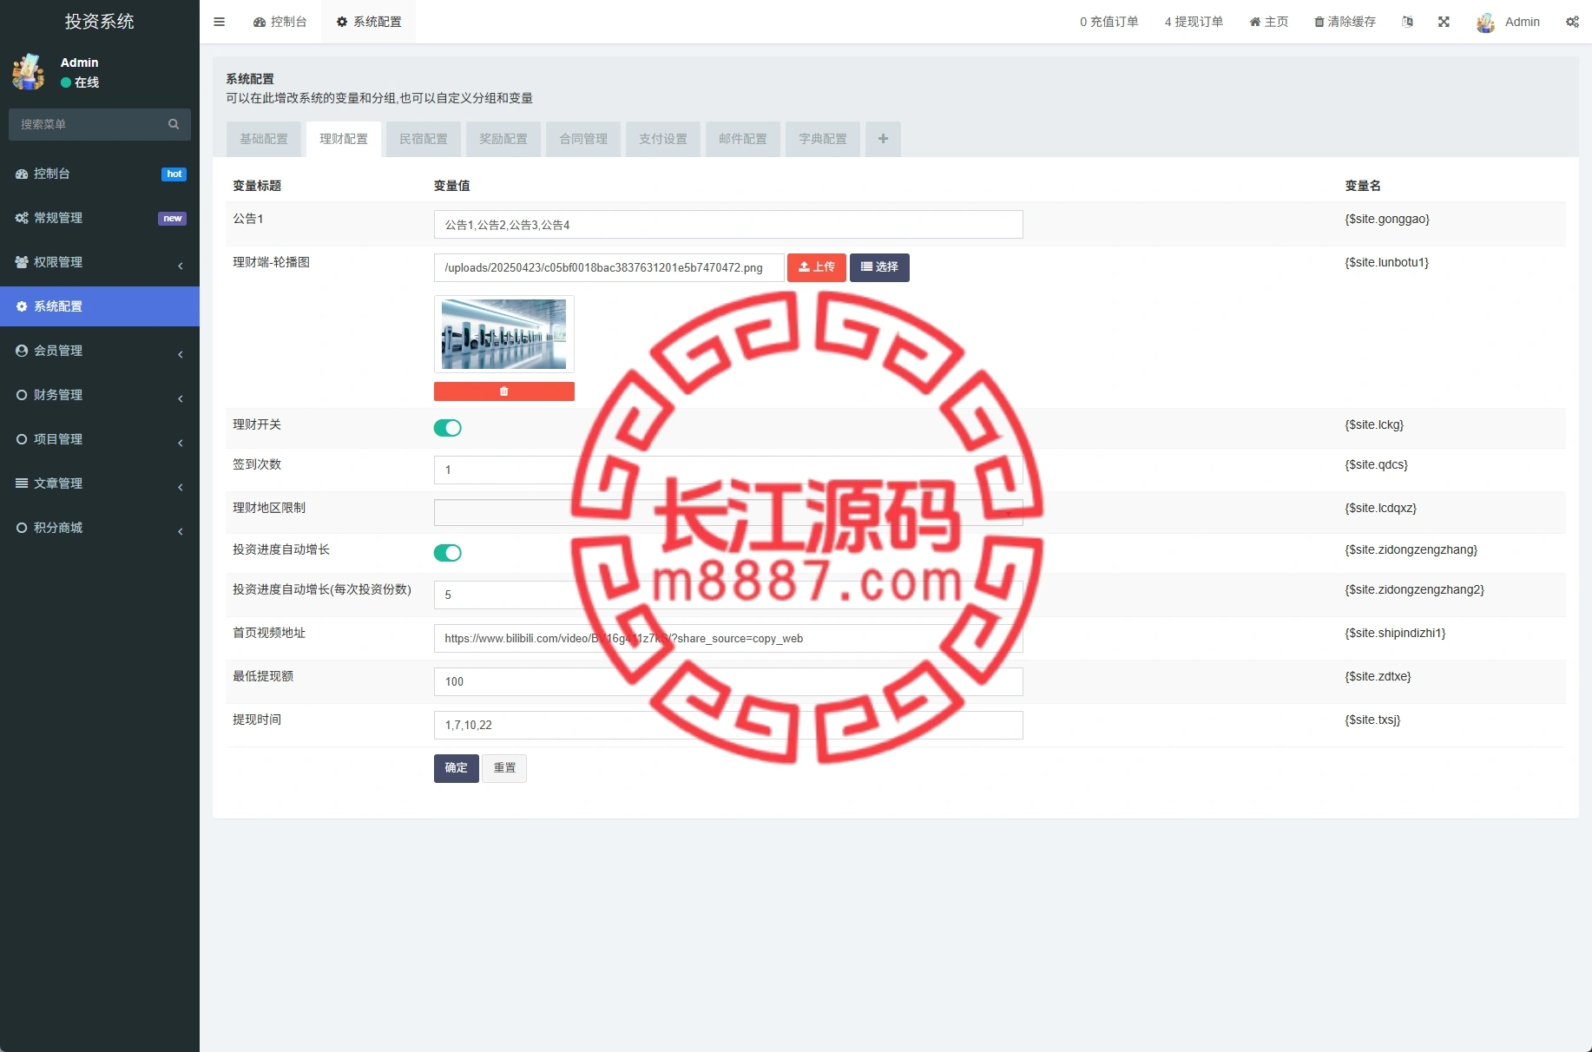Switch to 基础配置 tab

tap(264, 139)
